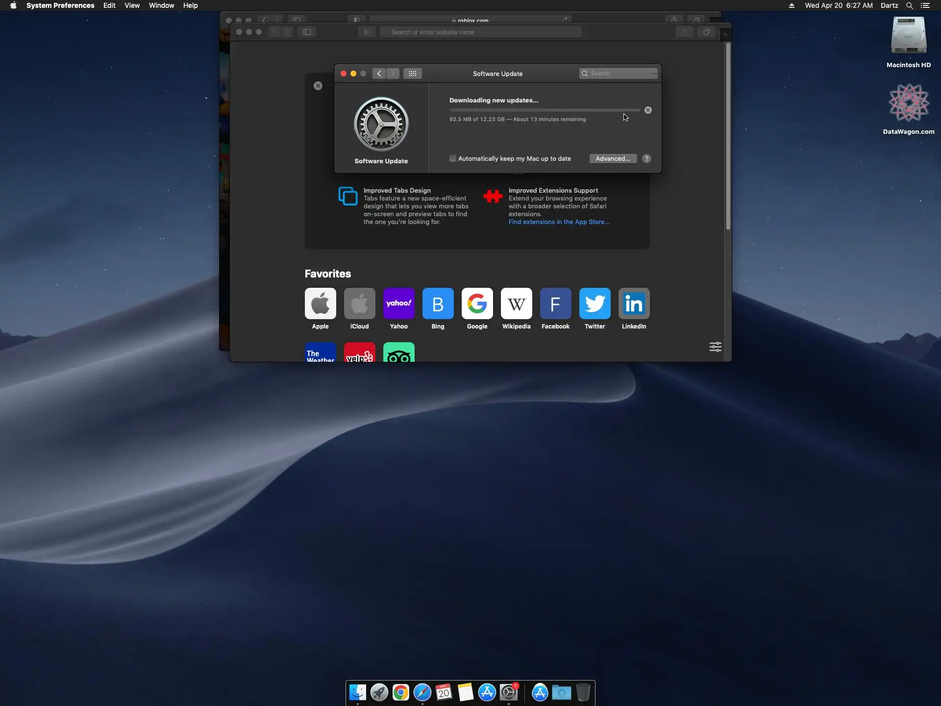
Task: Open the Apple menu
Action: tap(13, 5)
